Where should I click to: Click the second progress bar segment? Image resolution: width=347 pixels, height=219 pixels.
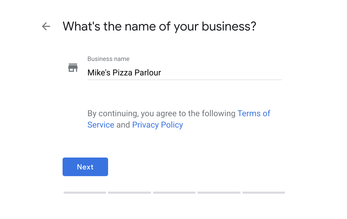tap(129, 193)
